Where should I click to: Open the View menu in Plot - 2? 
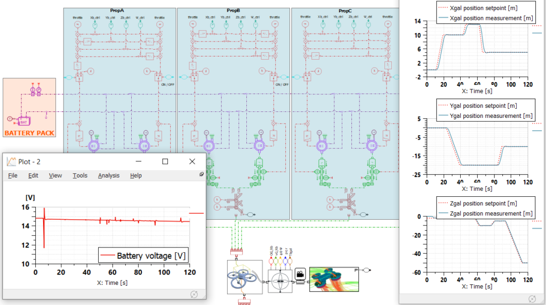coord(55,175)
